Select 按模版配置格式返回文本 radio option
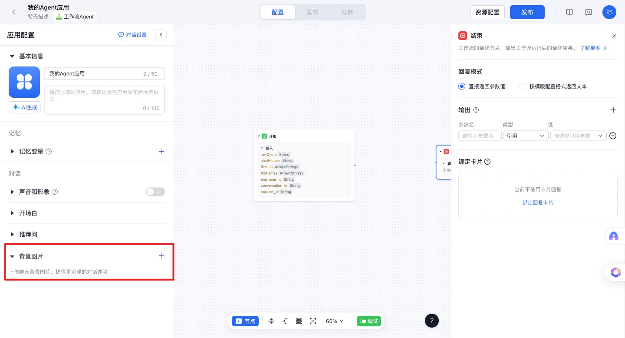The height and width of the screenshot is (338, 625). (523, 86)
